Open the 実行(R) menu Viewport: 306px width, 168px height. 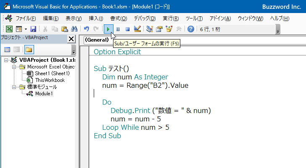pos(171,18)
